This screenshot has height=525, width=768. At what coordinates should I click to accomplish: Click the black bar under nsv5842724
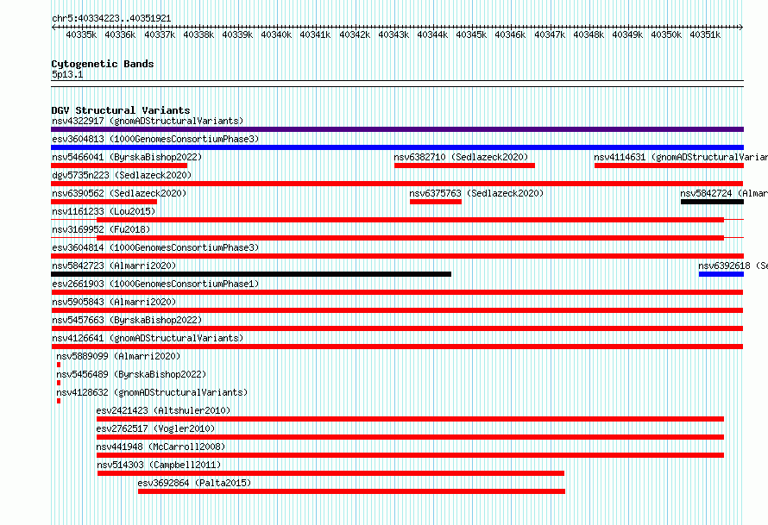pos(712,202)
